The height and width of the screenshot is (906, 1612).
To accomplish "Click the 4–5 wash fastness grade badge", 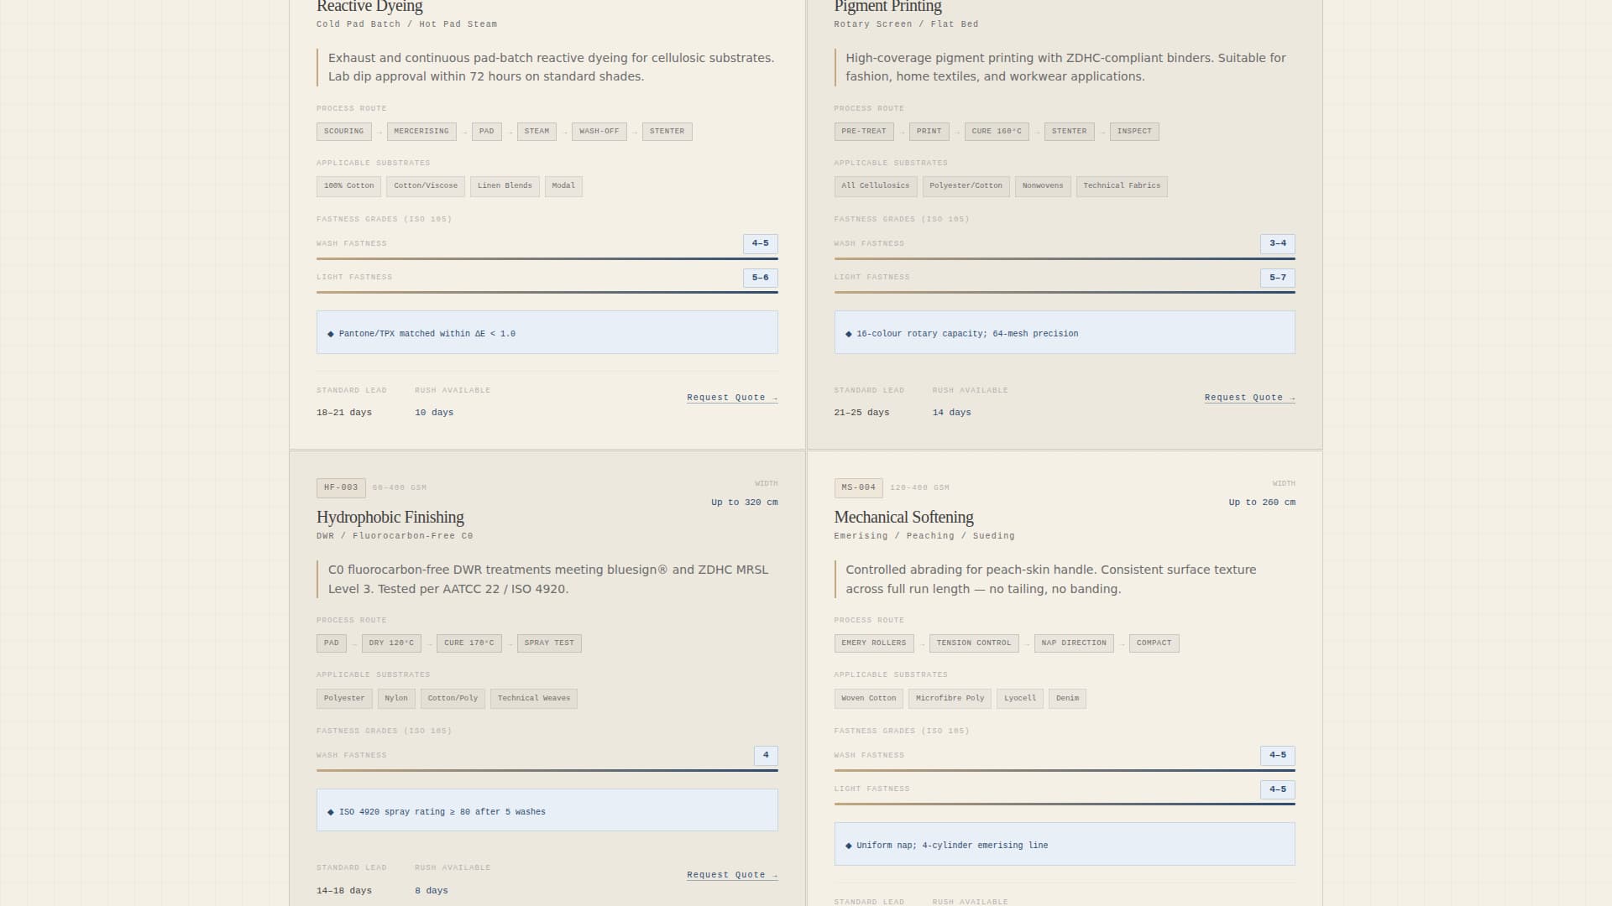I will [x=760, y=244].
